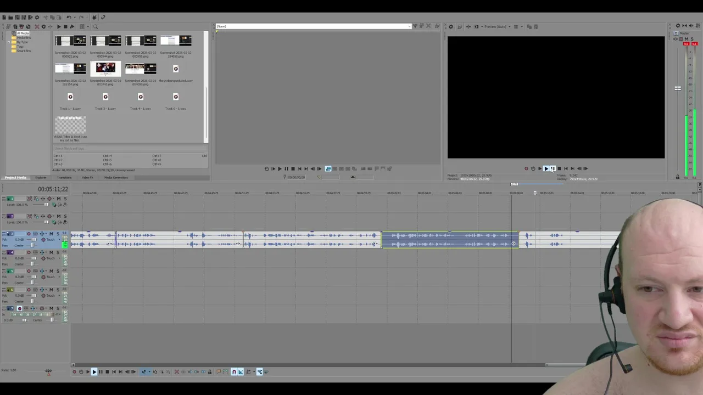Open the preview overlays dropdown arrow
This screenshot has width=703, height=395.
522,26
